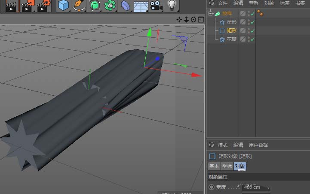Add a Camera object from toolbar
The width and height of the screenshot is (310, 194).
coord(156,6)
